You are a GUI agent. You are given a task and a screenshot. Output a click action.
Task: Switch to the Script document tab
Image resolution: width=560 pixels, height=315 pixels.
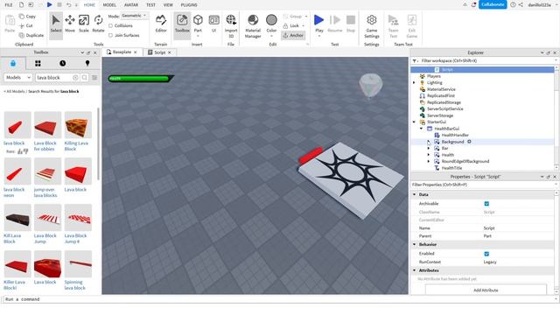[159, 52]
